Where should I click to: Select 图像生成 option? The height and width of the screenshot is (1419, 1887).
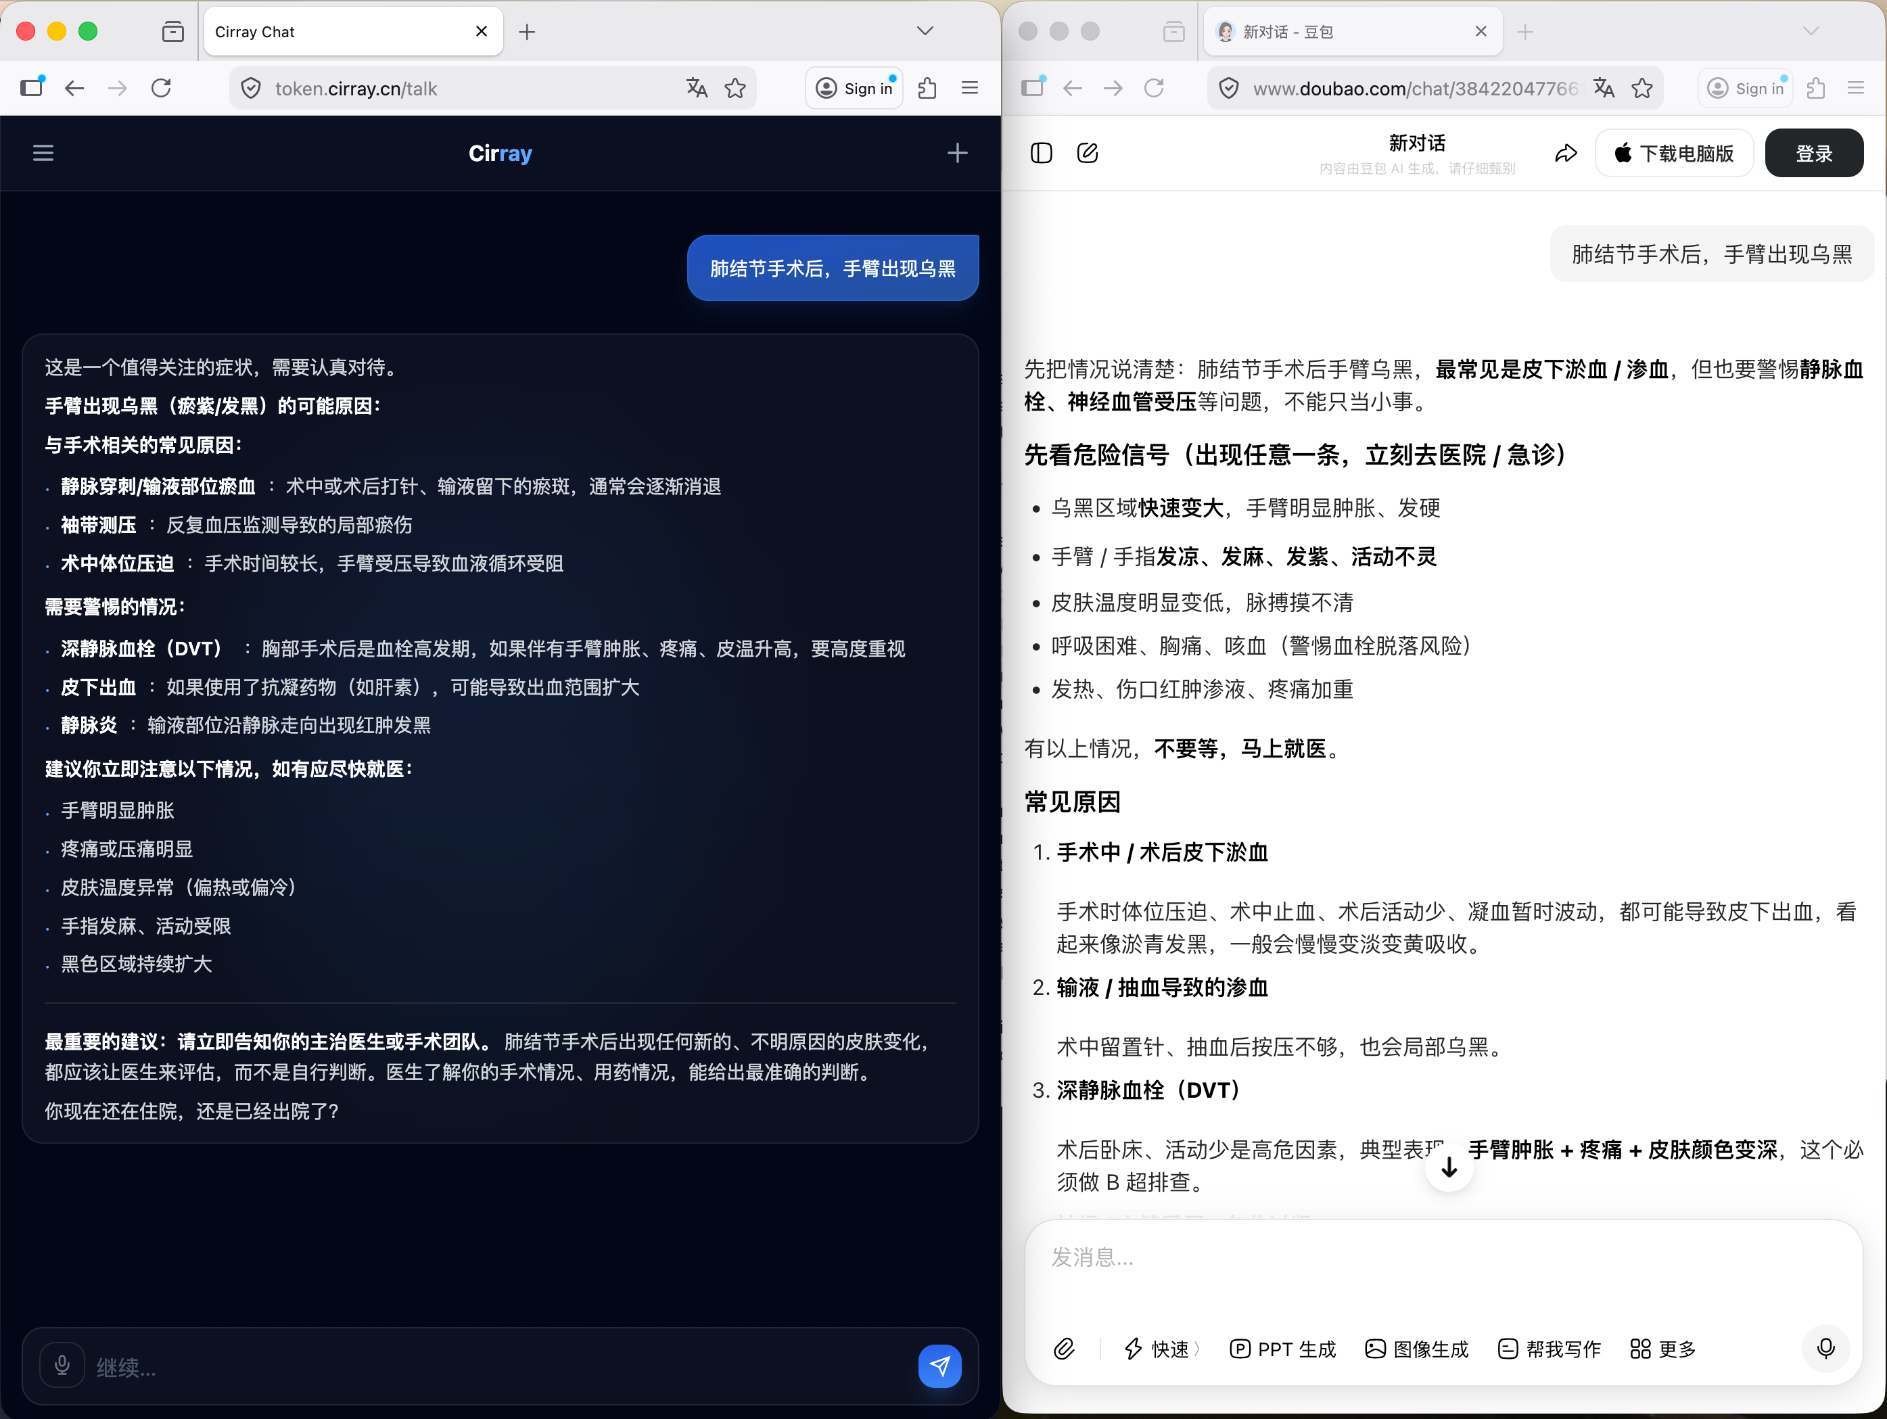(x=1417, y=1349)
